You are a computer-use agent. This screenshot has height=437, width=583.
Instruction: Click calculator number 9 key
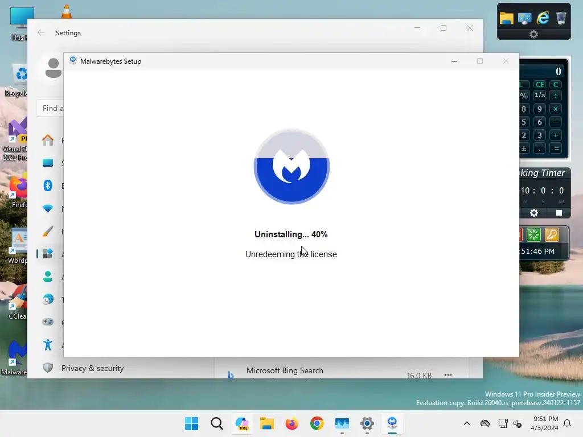(x=540, y=109)
